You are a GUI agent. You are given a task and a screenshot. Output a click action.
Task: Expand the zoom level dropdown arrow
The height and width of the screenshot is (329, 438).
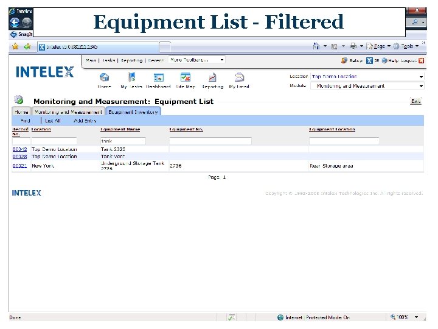[x=416, y=317]
